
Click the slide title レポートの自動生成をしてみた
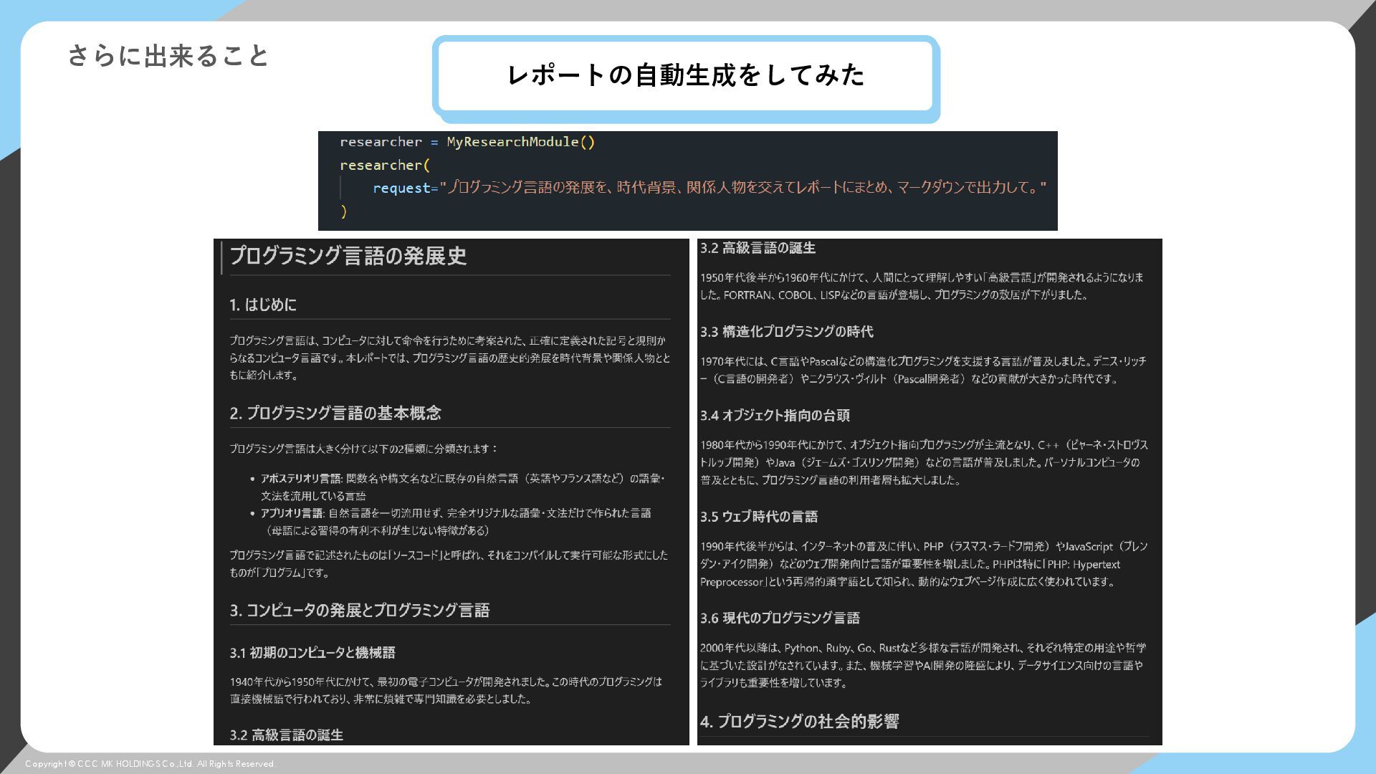(x=686, y=75)
